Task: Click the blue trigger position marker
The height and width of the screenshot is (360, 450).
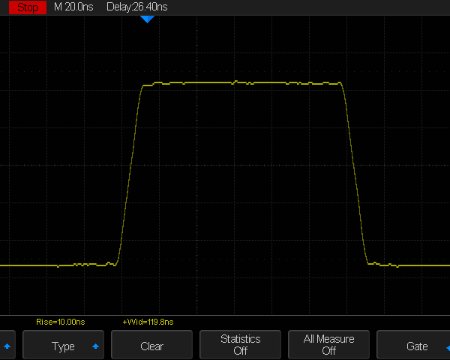Action: [x=148, y=19]
